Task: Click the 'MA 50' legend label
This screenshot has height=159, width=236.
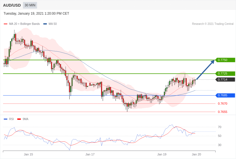Action: 52,24
